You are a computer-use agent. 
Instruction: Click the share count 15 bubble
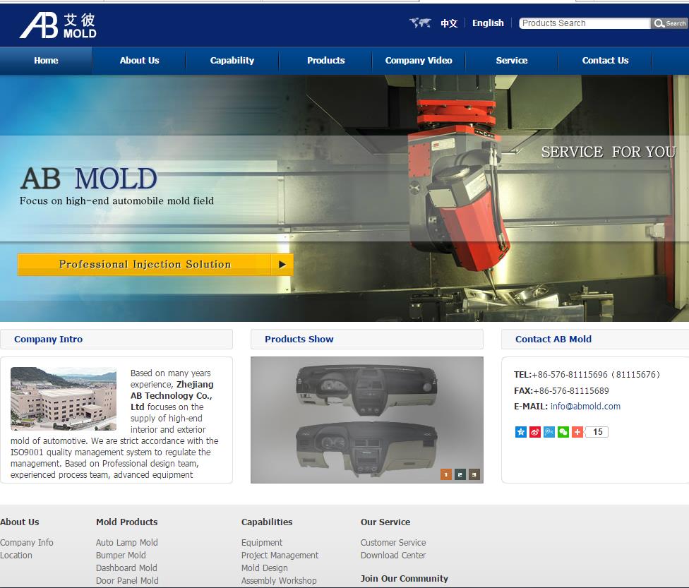tap(597, 432)
